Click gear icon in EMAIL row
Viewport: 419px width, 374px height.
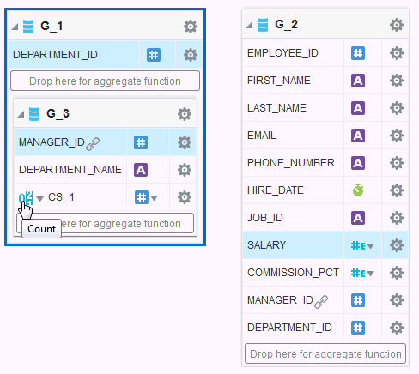(x=397, y=136)
